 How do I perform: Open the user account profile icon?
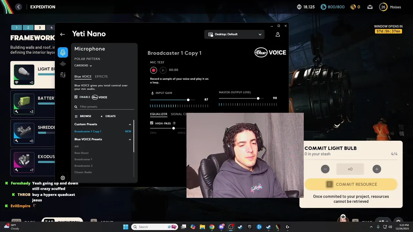coord(278,34)
